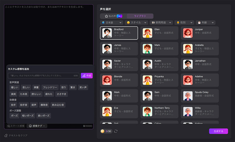Click Eve's avatar image
The image size is (235, 142).
[107, 112]
